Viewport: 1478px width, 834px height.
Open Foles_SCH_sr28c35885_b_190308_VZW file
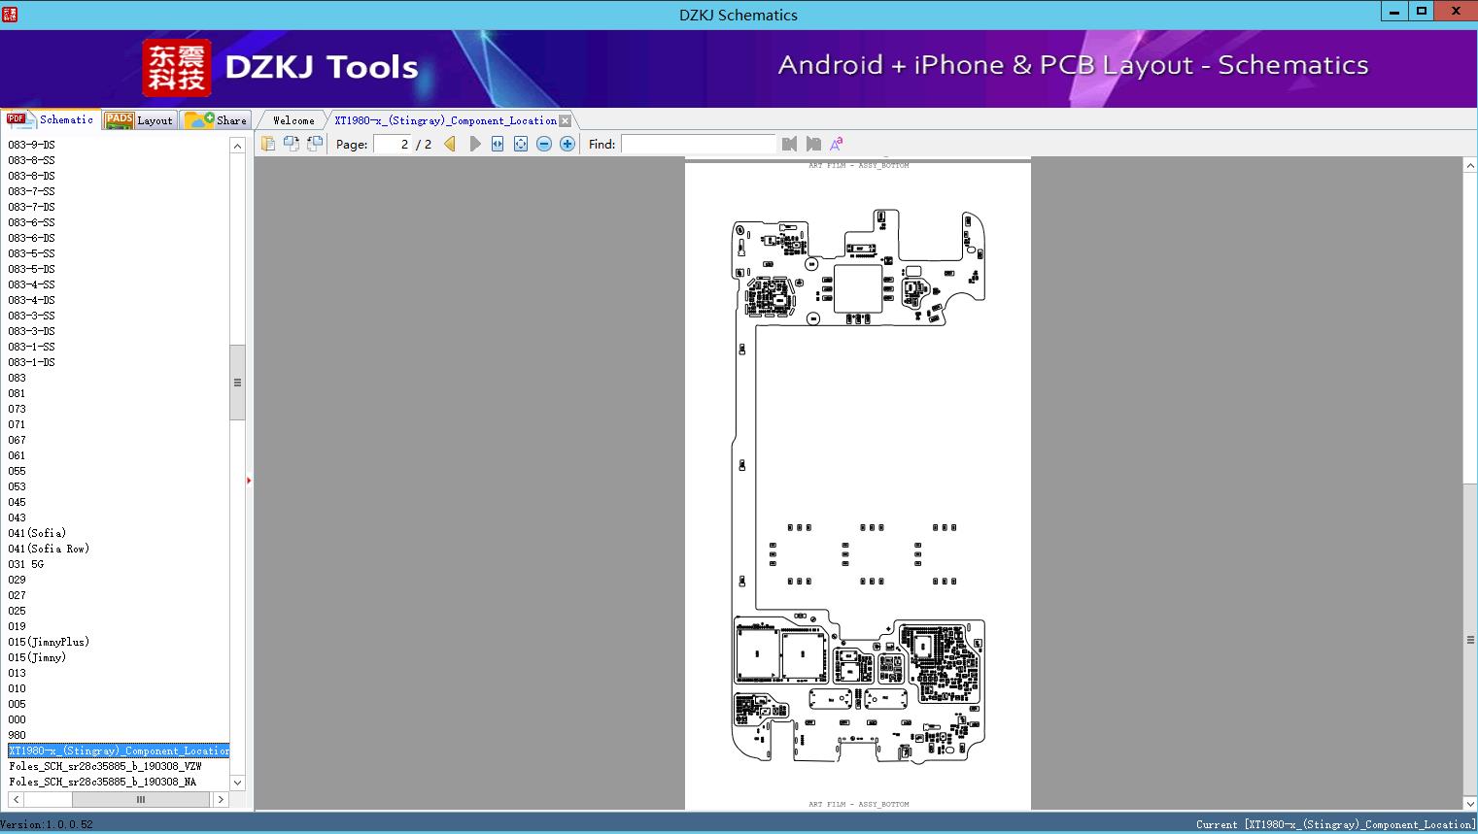pyautogui.click(x=105, y=766)
